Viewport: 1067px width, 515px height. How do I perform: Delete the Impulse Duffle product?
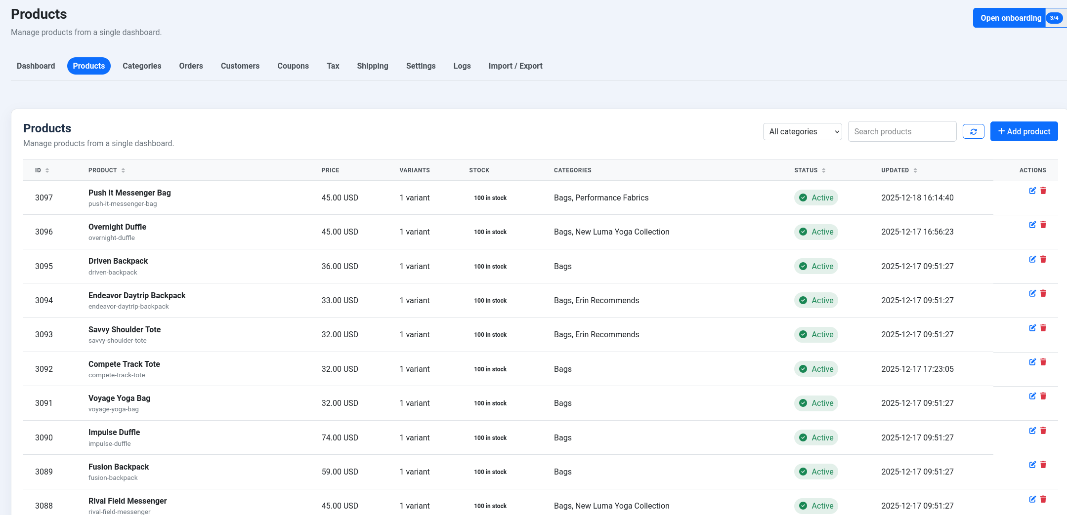(1043, 431)
